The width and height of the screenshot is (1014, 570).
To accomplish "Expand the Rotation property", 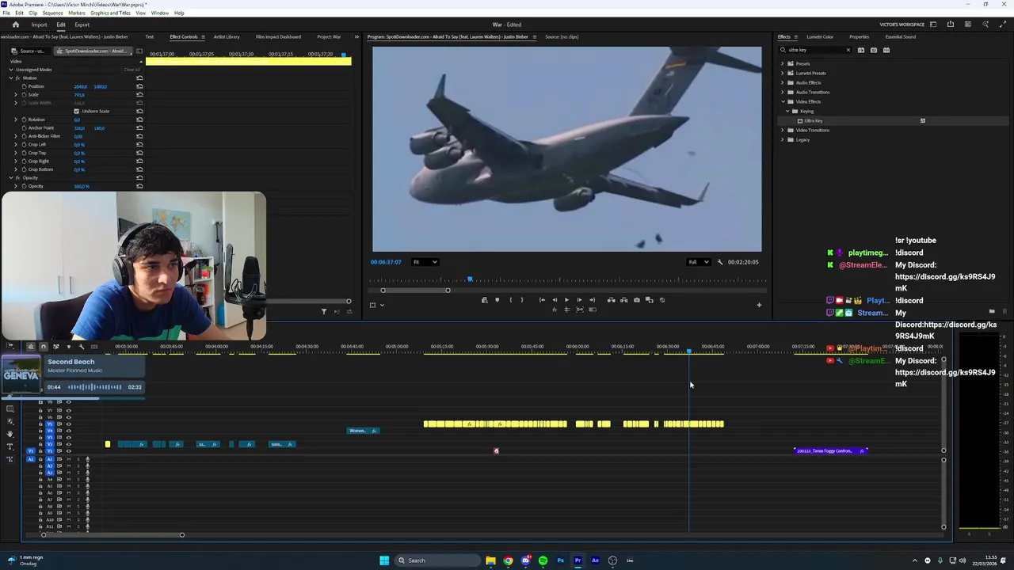I will 15,120.
